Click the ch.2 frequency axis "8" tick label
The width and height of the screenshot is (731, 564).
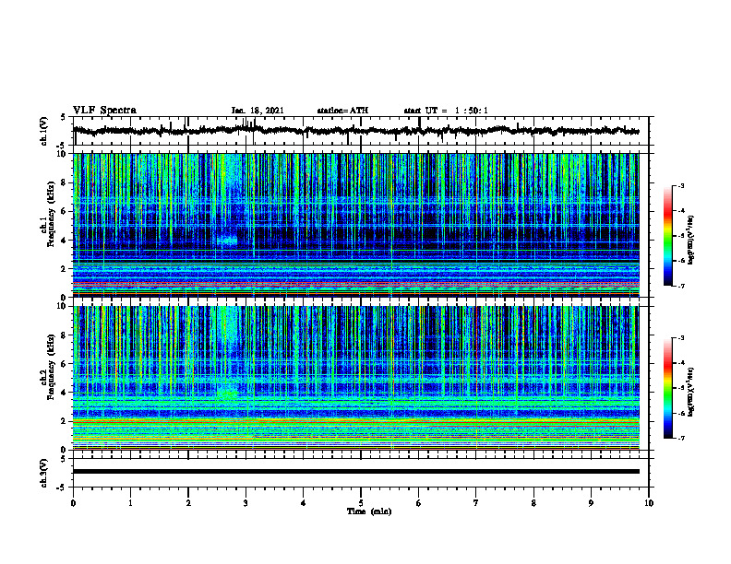tap(64, 335)
